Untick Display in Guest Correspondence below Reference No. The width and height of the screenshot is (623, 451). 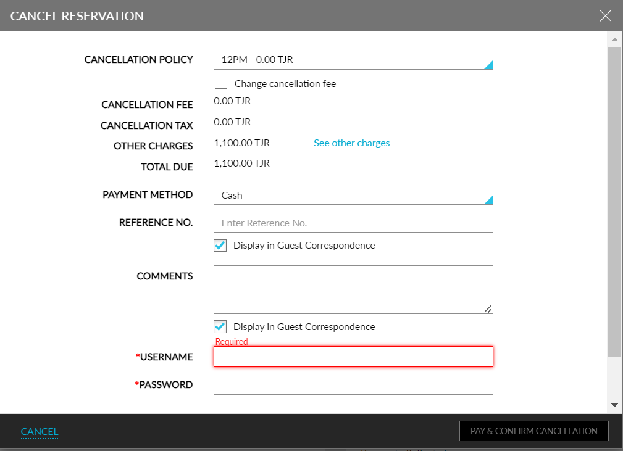pyautogui.click(x=220, y=246)
